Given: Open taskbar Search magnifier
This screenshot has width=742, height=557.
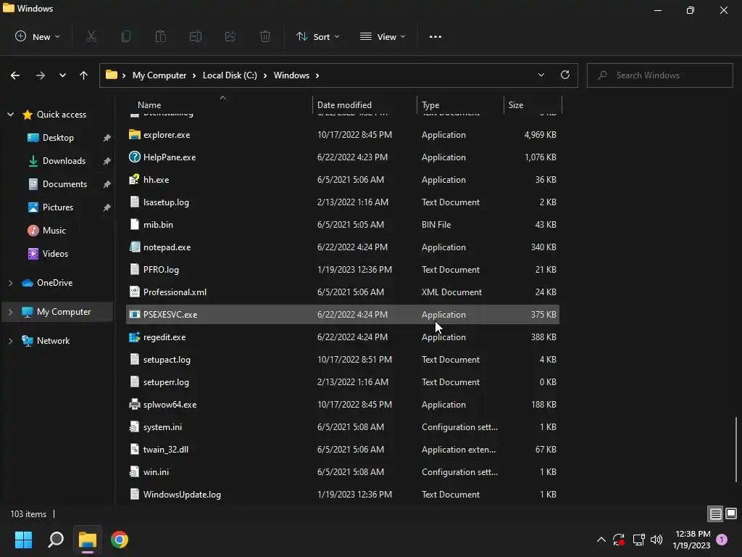Looking at the screenshot, I should [56, 540].
